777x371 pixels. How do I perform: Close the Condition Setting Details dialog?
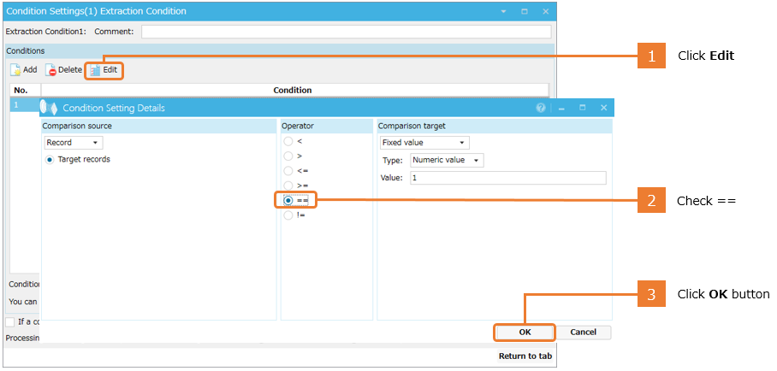click(603, 109)
